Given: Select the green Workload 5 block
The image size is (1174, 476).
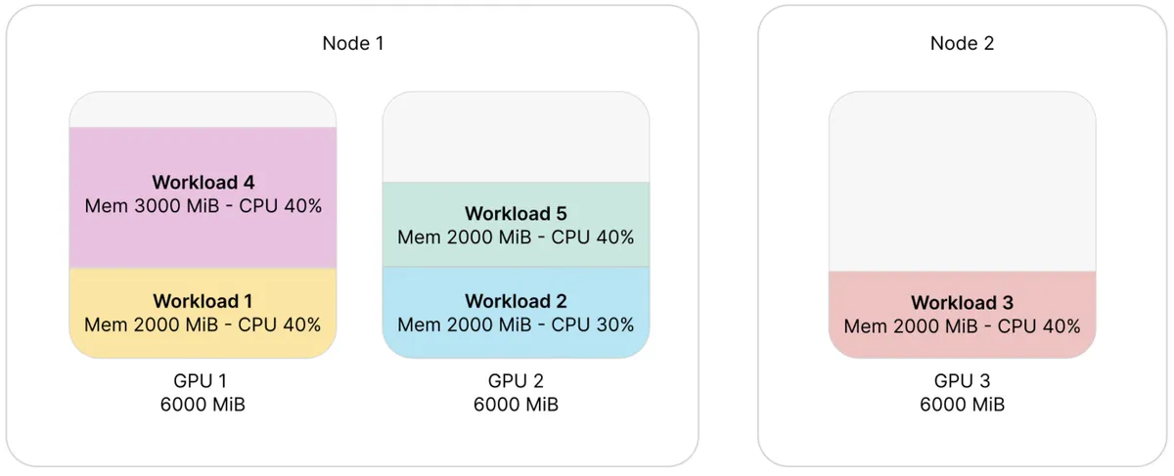Looking at the screenshot, I should point(516,225).
